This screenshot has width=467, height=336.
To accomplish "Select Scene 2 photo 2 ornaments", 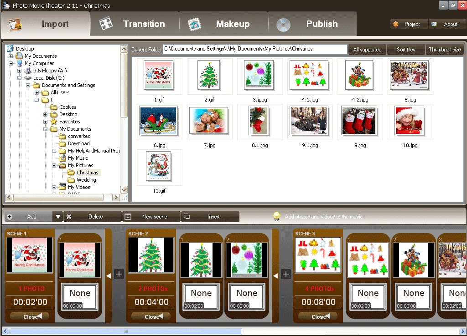I will tap(247, 260).
